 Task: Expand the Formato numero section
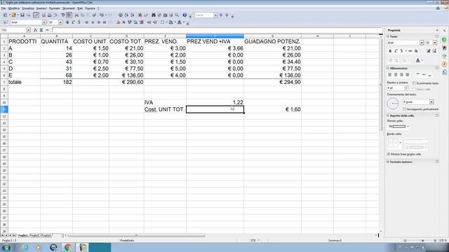[388, 162]
